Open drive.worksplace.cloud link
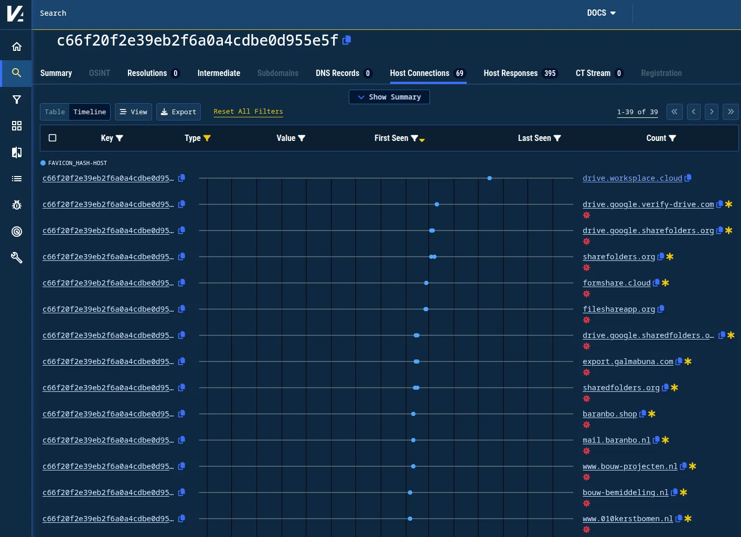The image size is (741, 537). (632, 178)
